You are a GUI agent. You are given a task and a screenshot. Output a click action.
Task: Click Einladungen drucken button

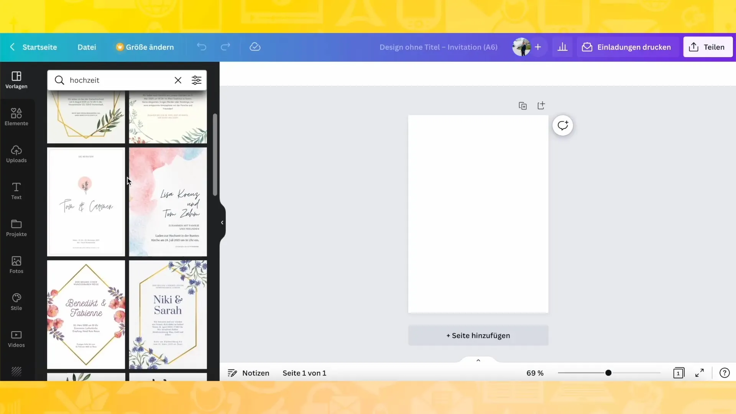coord(626,47)
